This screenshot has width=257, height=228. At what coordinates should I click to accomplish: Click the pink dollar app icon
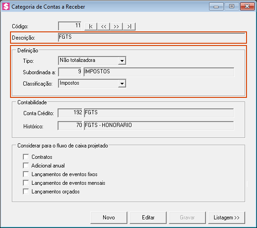click(x=6, y=6)
